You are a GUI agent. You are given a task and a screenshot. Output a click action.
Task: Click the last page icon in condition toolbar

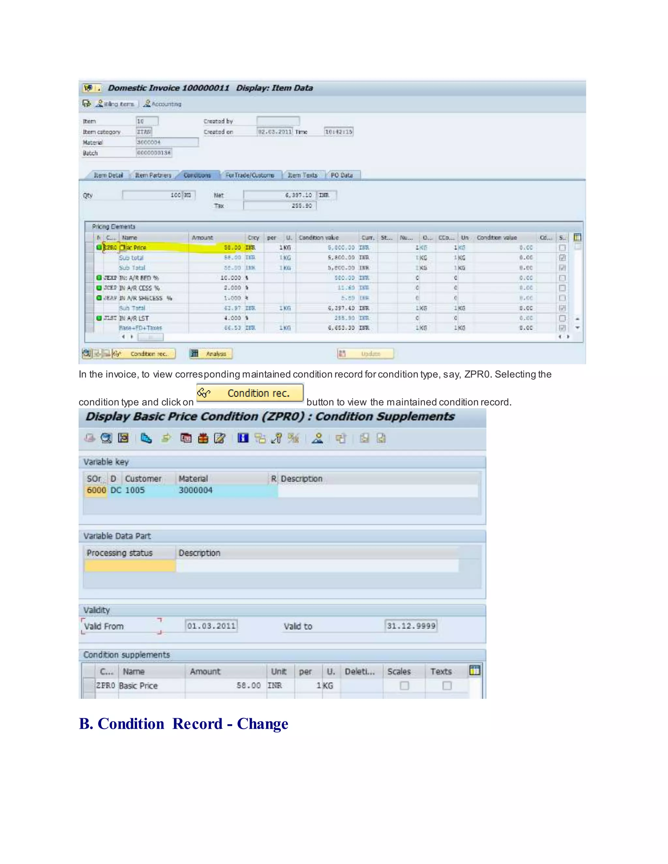pyautogui.click(x=381, y=438)
